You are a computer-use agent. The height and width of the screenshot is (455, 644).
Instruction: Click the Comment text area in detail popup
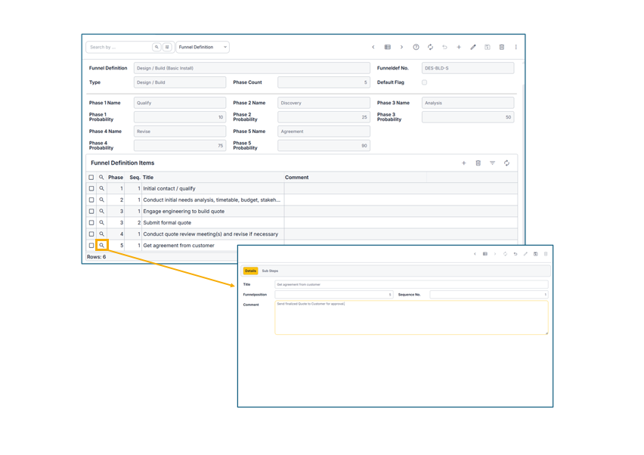[x=411, y=317]
